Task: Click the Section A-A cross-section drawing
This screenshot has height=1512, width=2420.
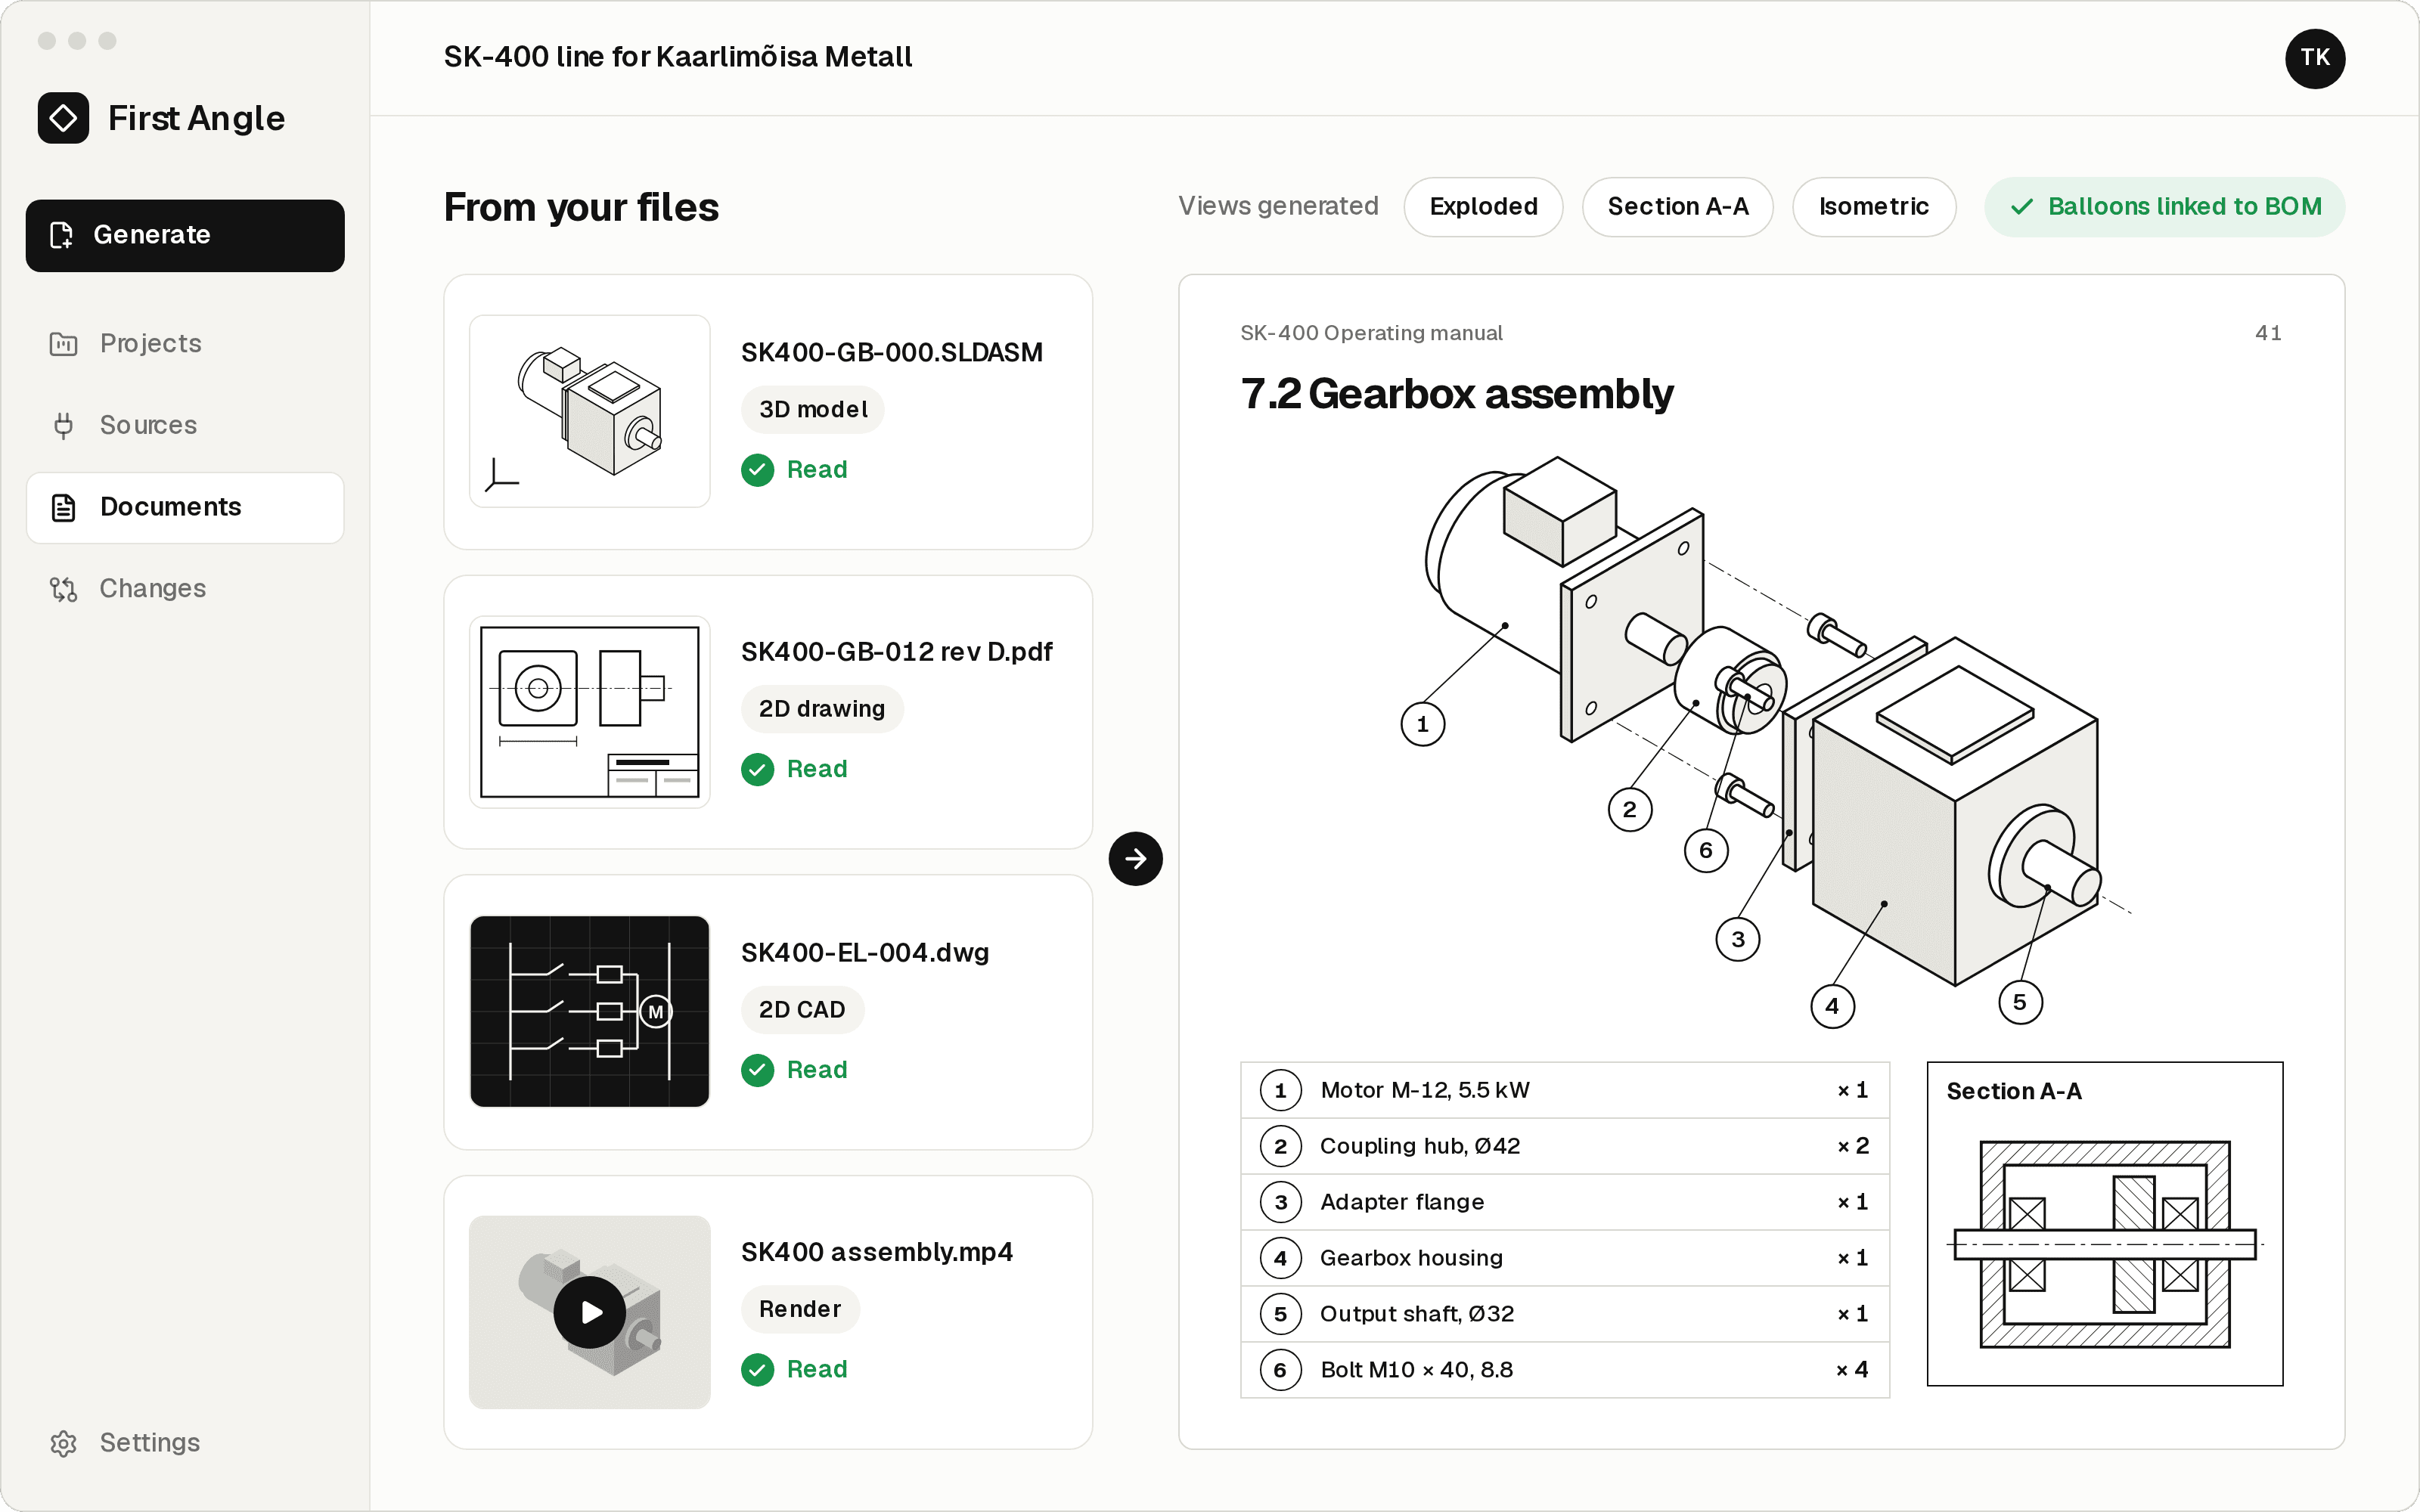Action: click(x=2105, y=1244)
